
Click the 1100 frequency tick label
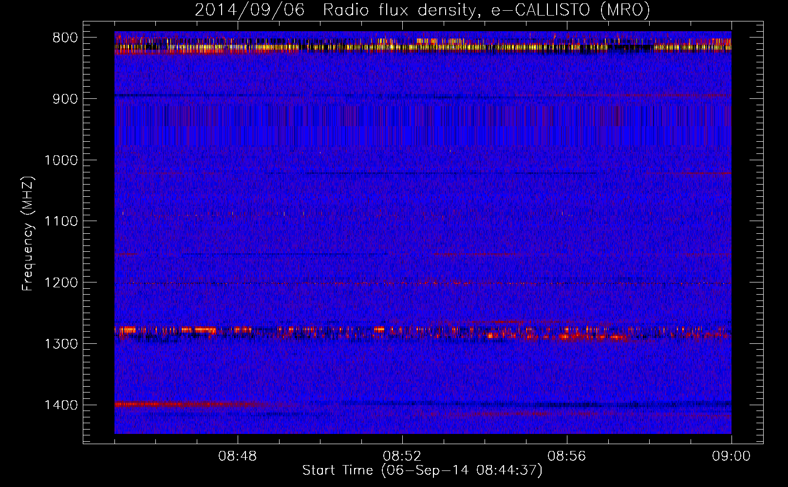point(61,222)
